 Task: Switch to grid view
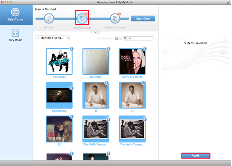pos(116,39)
